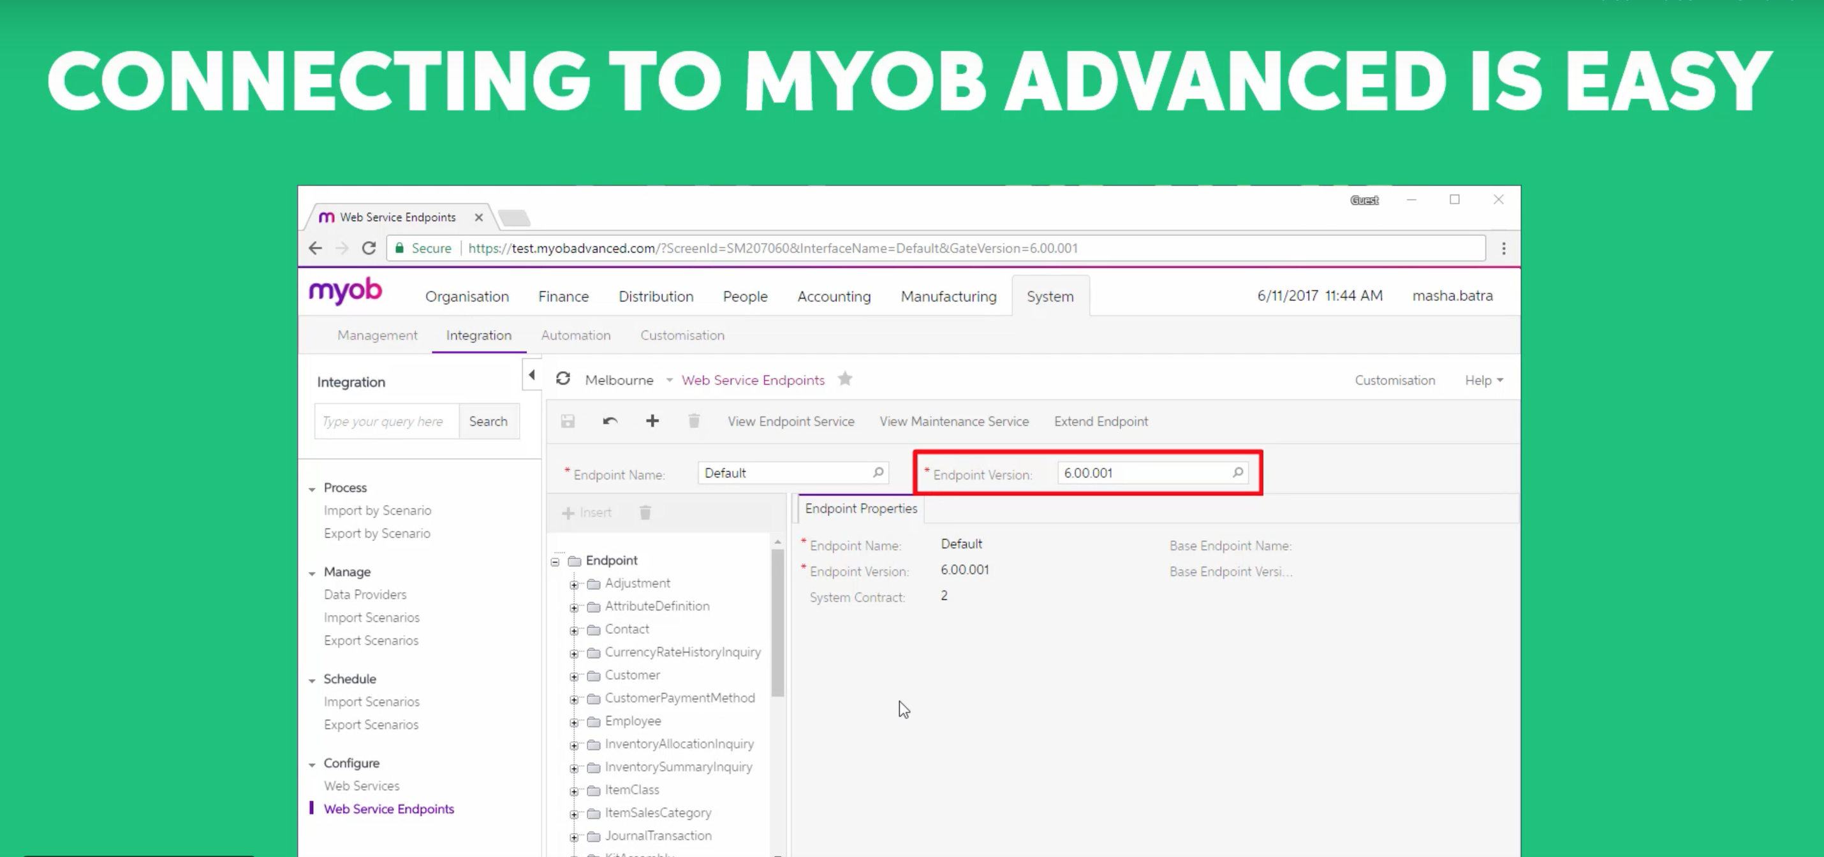This screenshot has height=857, width=1824.
Task: Open the Help dropdown menu
Action: [1484, 380]
